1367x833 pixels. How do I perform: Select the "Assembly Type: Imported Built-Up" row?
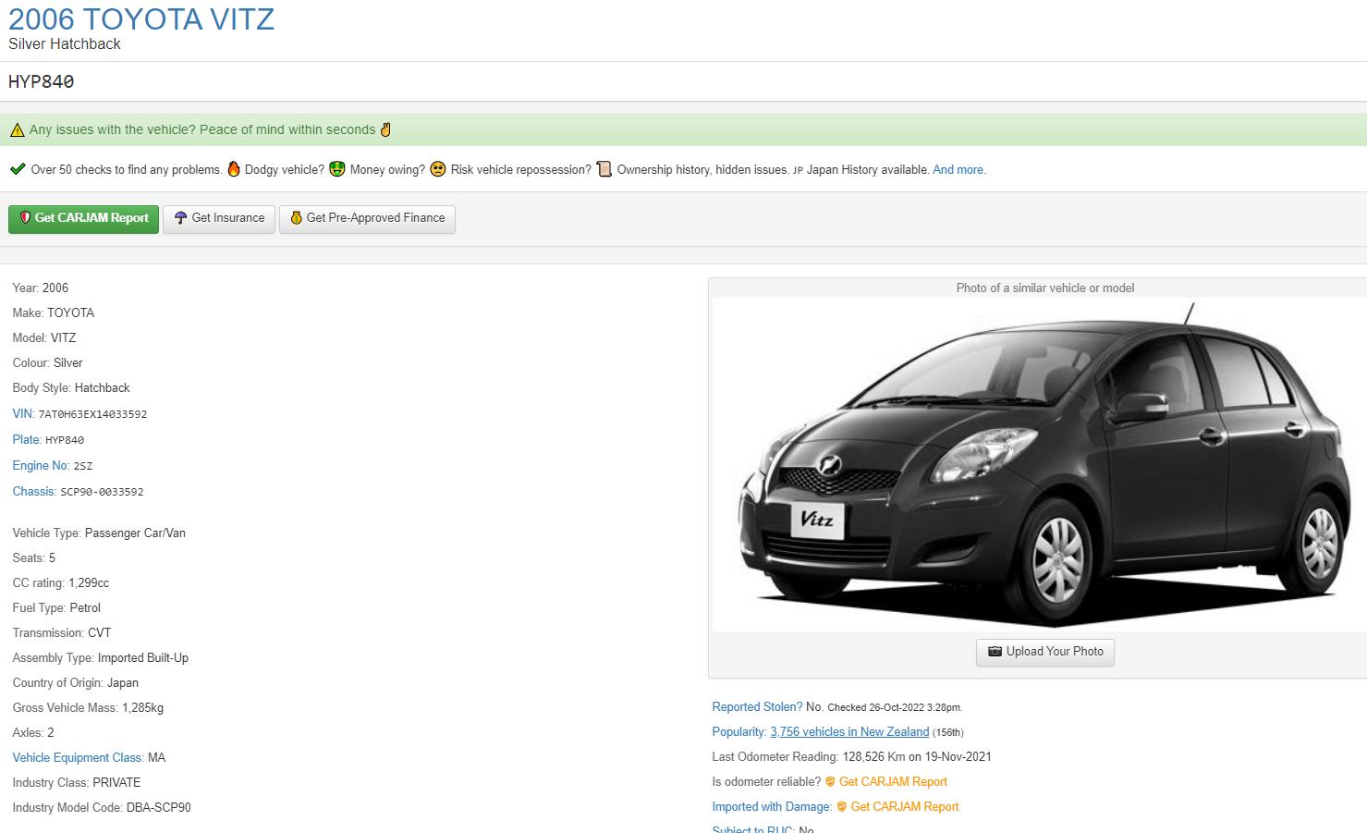click(x=101, y=657)
